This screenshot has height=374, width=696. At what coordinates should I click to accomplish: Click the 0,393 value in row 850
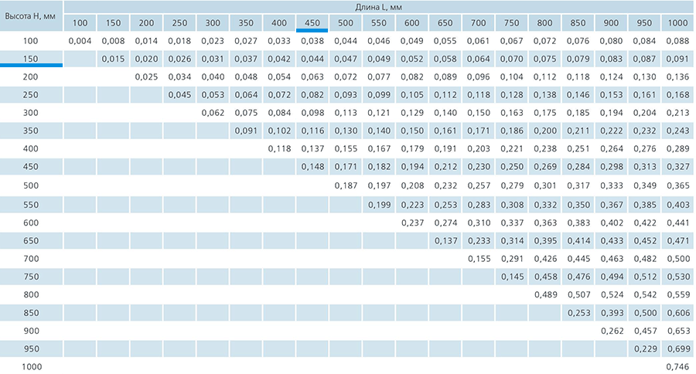pyautogui.click(x=612, y=313)
